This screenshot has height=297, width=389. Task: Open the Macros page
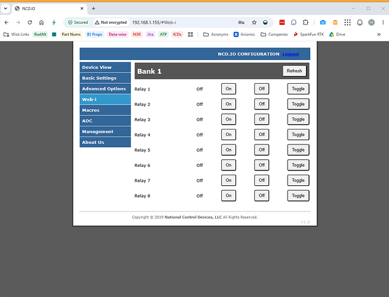105,110
